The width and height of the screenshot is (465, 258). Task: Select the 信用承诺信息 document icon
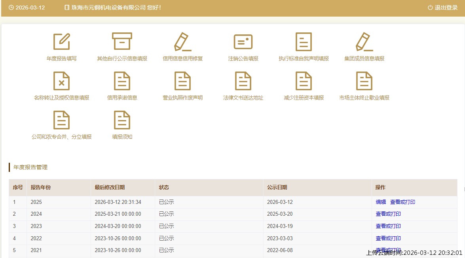coord(122,81)
